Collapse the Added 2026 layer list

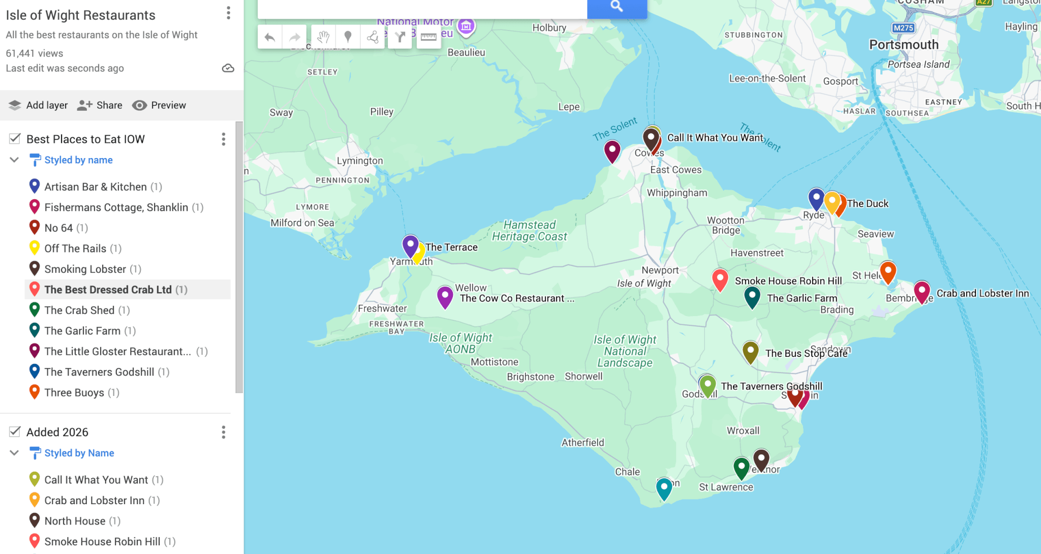pos(14,453)
